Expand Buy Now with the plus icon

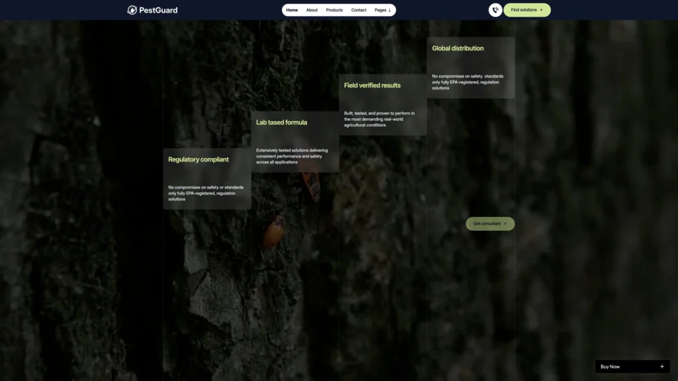pos(661,366)
